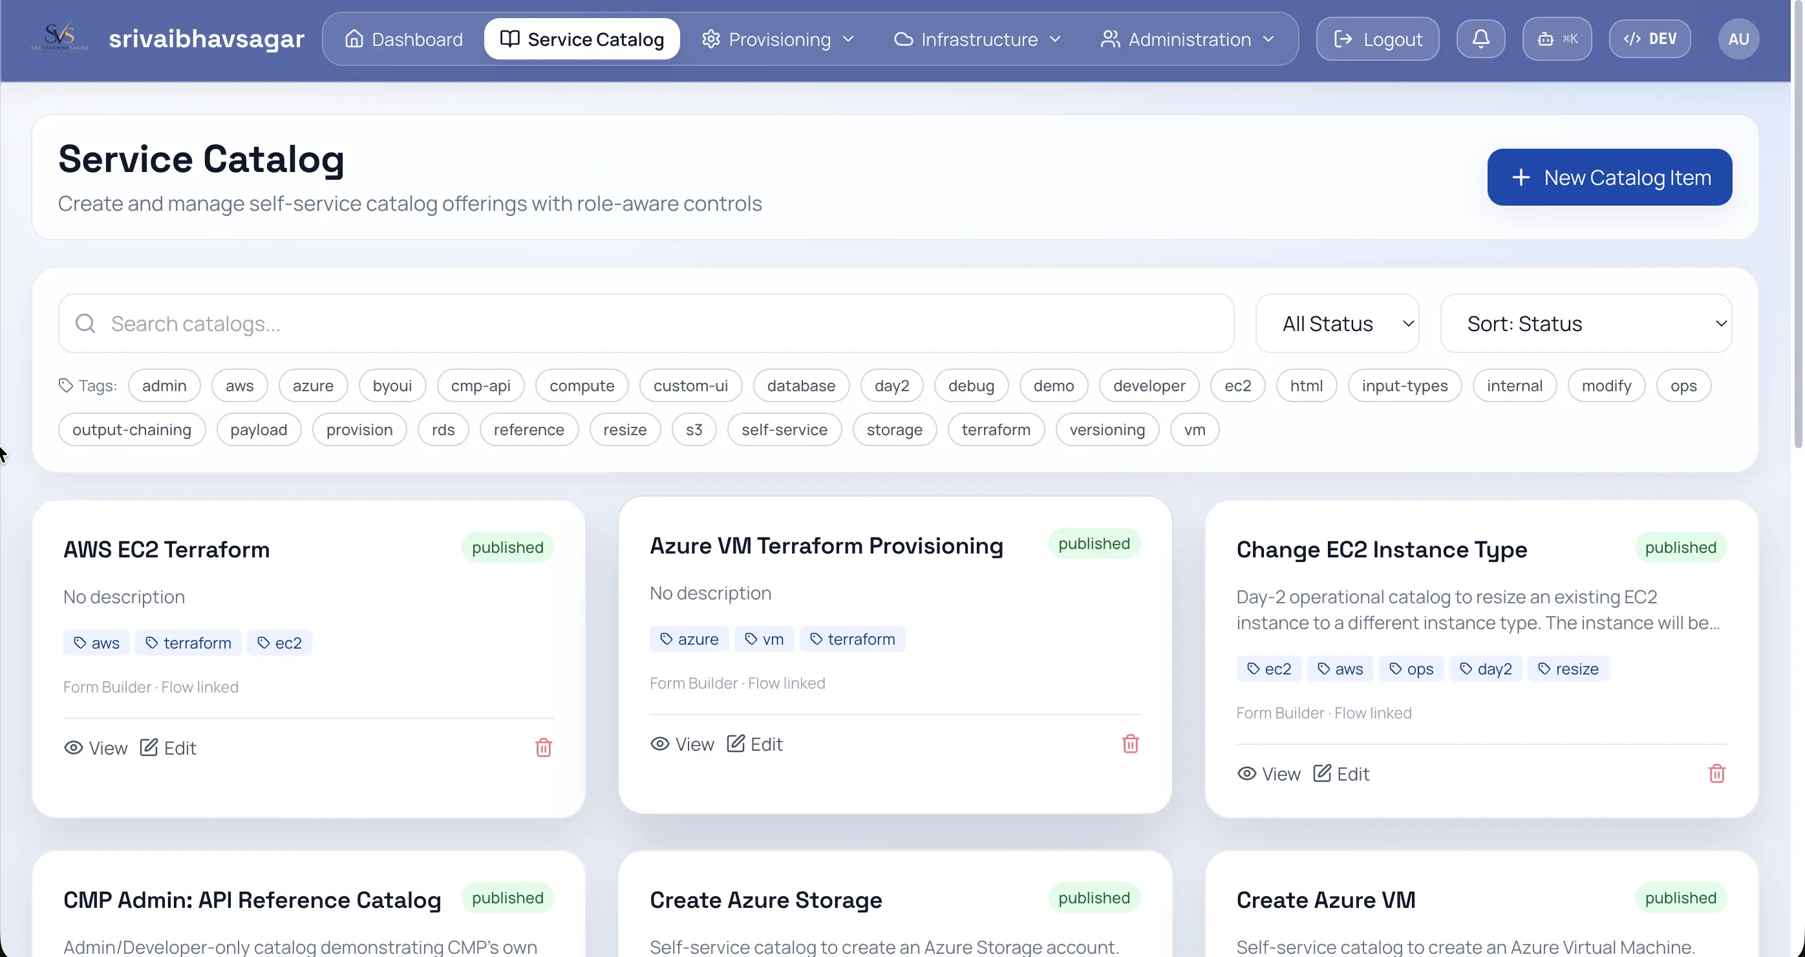Click vm tag on Azure VM card
1805x957 pixels.
(x=764, y=639)
